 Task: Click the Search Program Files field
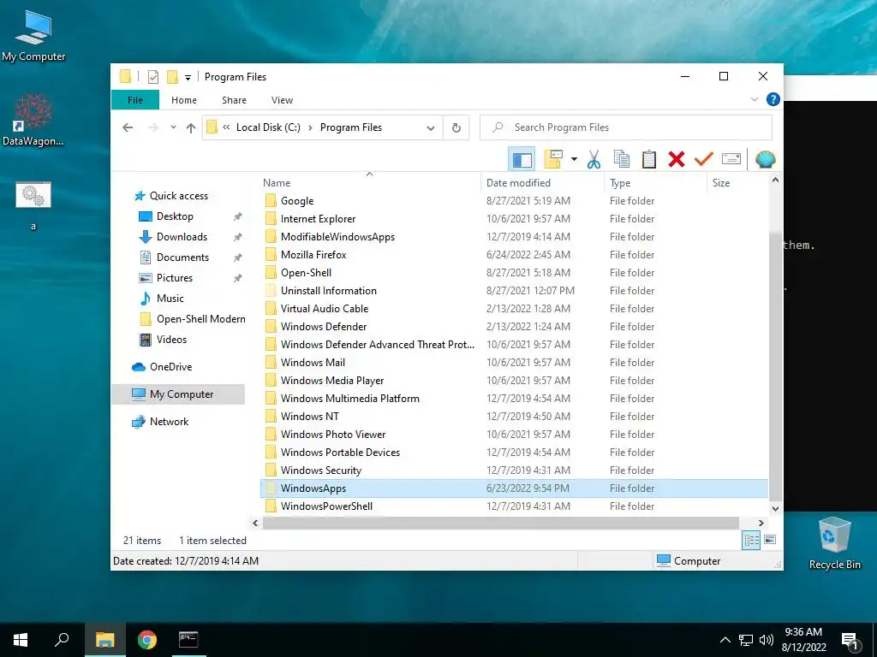pyautogui.click(x=626, y=127)
